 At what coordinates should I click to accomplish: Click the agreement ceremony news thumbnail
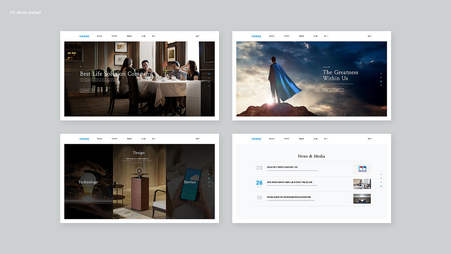point(362,199)
